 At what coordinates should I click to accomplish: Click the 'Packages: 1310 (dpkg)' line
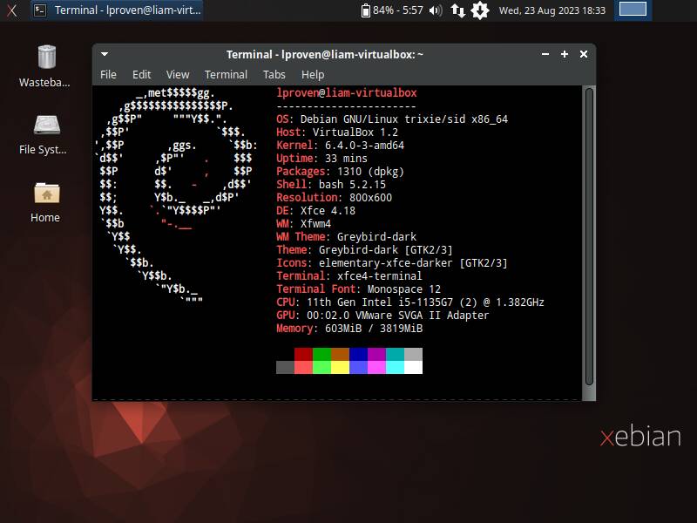point(341,171)
